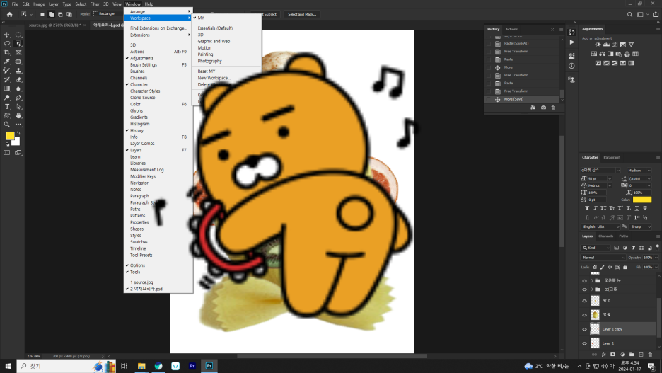Switch to the Actions tab
Screen dimensions: 662x373
511,29
